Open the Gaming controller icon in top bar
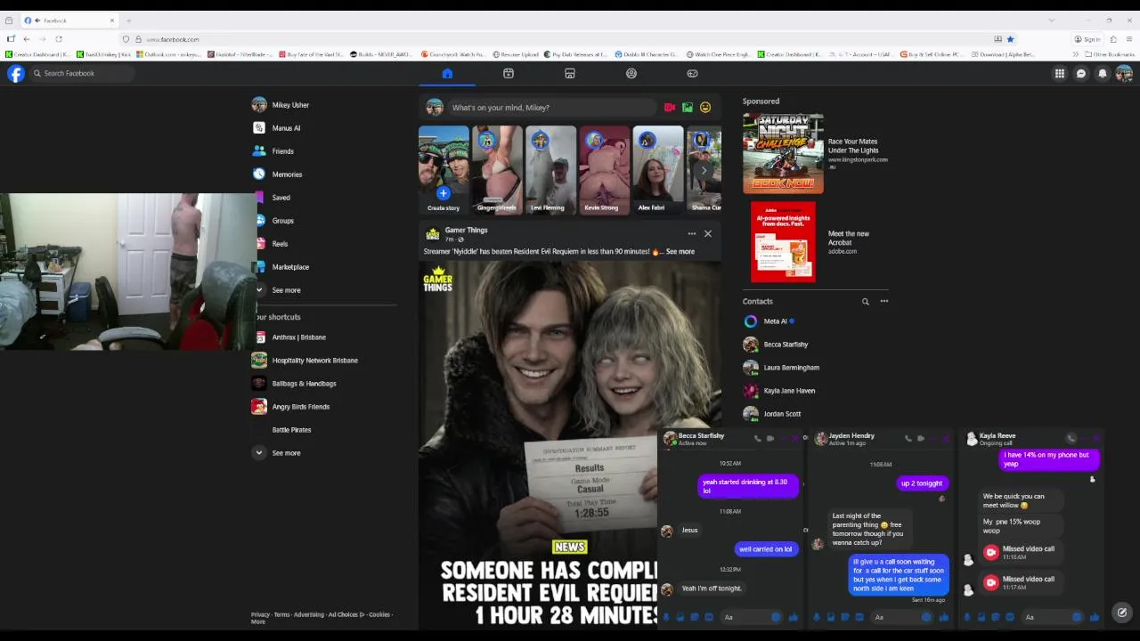The image size is (1140, 641). click(692, 74)
